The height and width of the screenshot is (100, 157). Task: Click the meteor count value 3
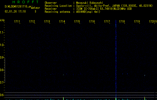(35, 11)
